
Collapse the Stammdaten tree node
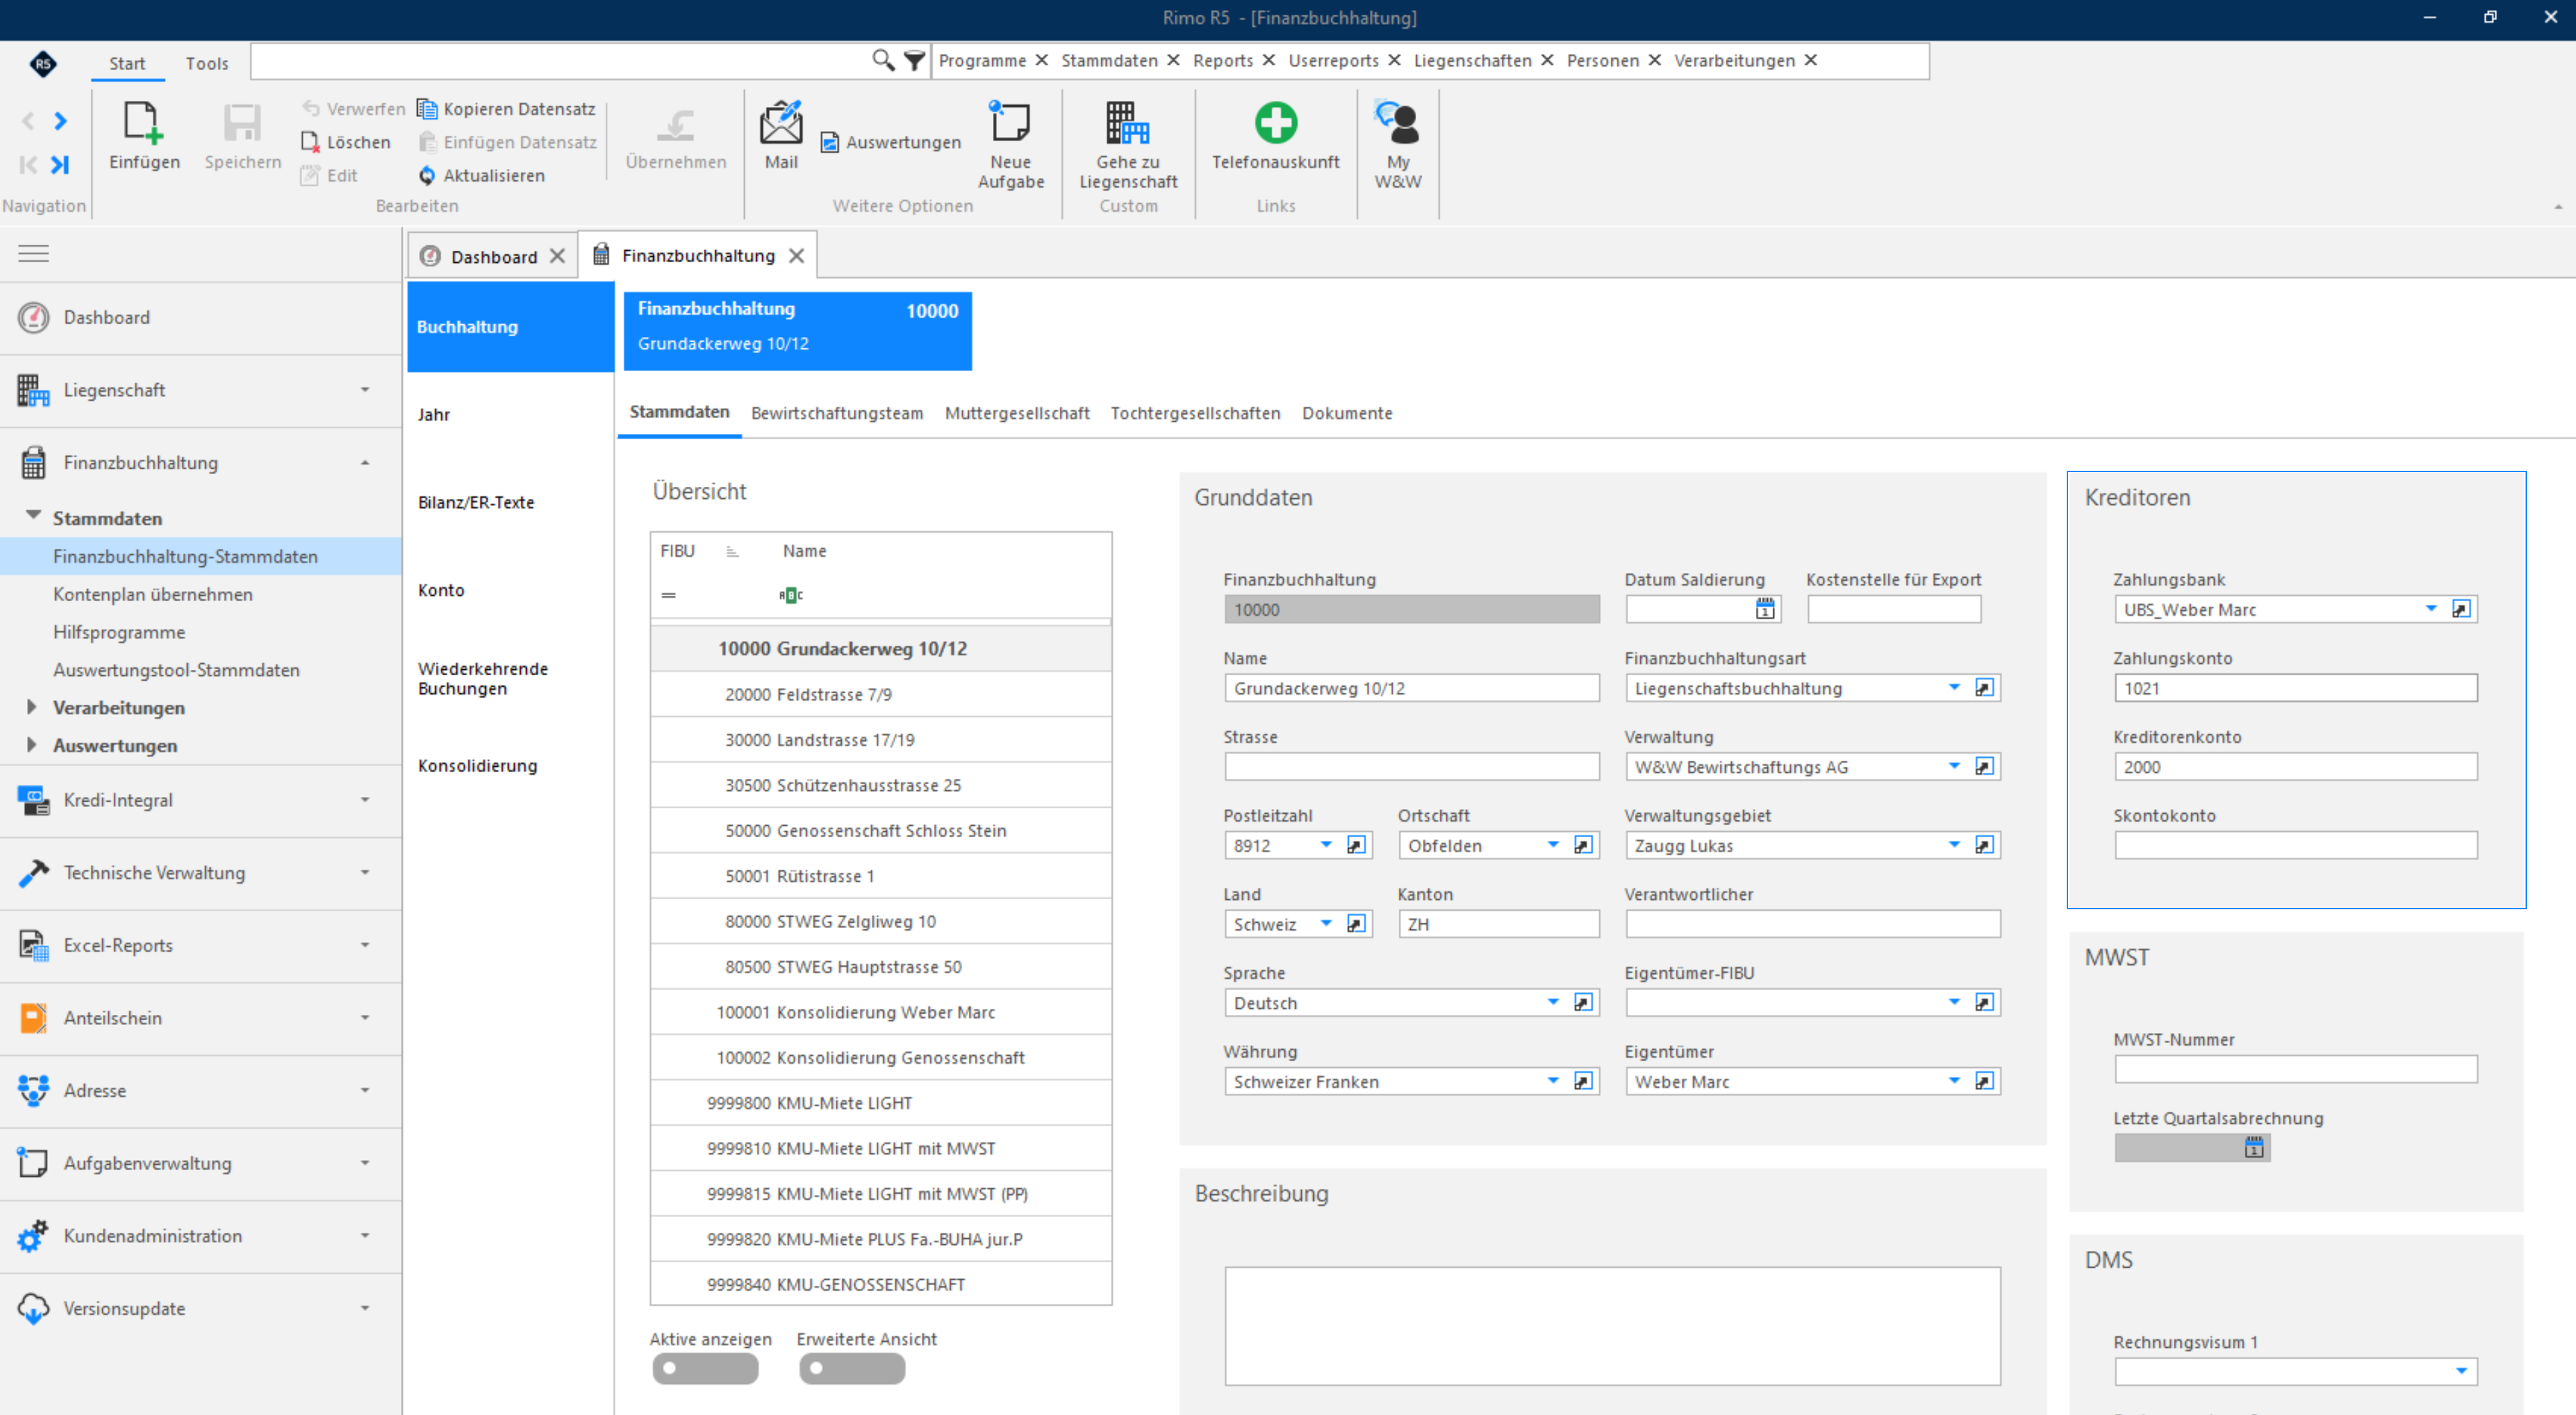(x=33, y=516)
